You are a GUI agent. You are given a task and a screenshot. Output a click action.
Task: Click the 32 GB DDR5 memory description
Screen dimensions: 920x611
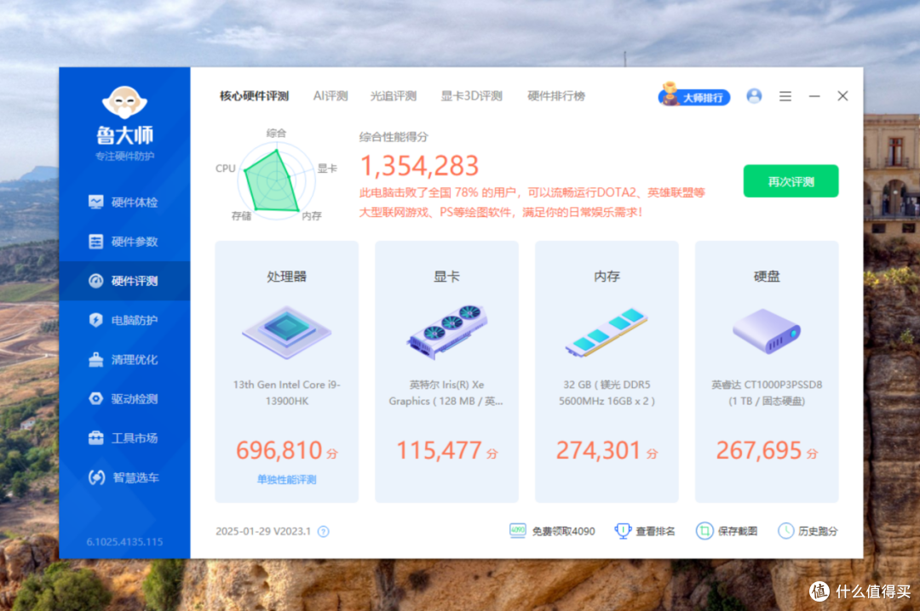click(x=607, y=393)
